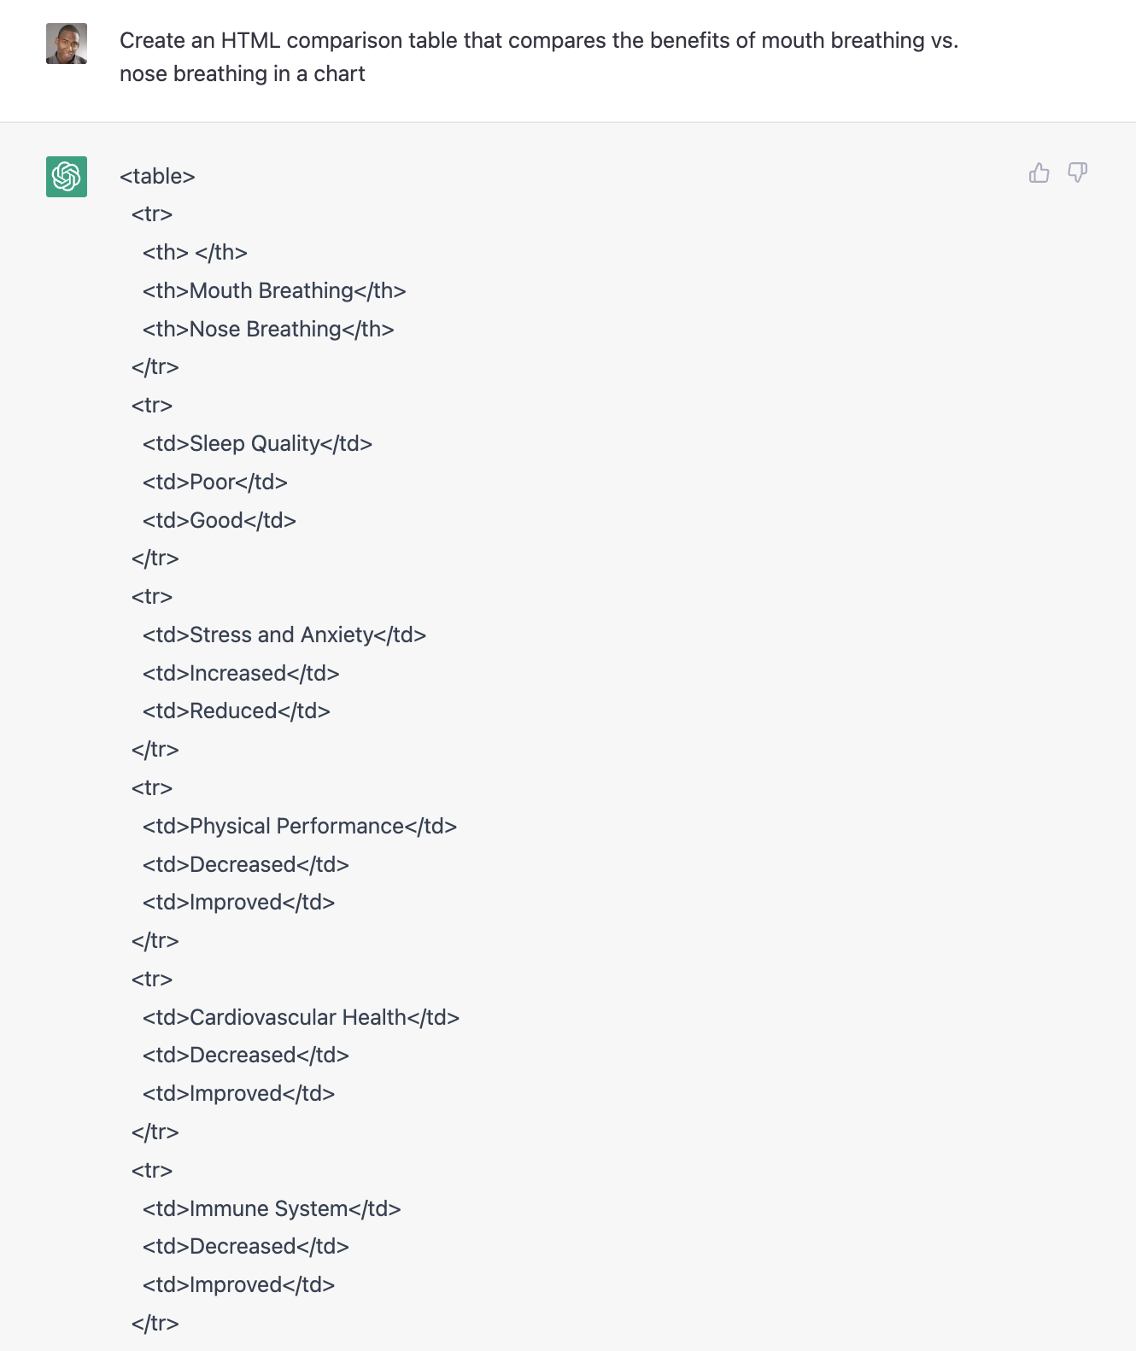
Task: Click the user prompt about HTML comparison table
Action: [x=538, y=57]
